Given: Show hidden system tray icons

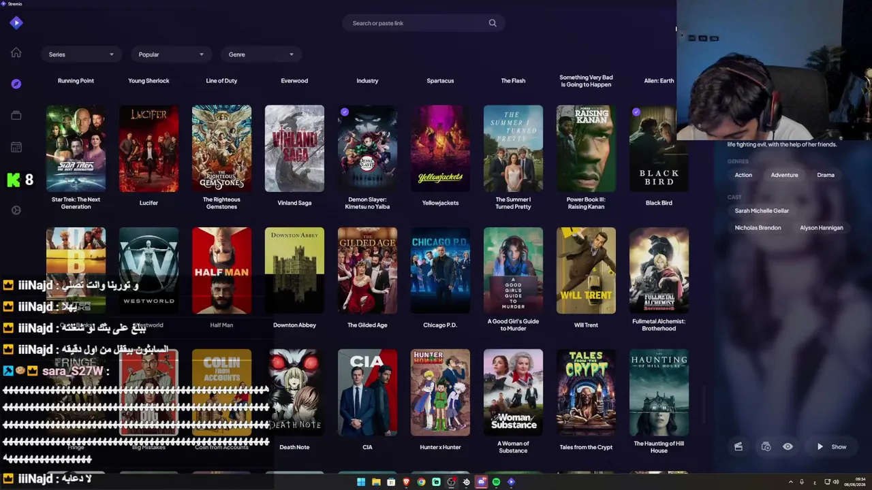Looking at the screenshot, I should click(x=791, y=482).
